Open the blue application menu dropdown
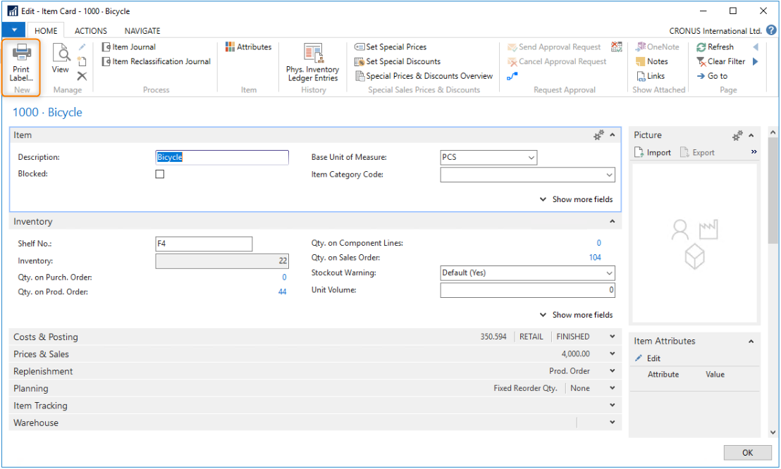The width and height of the screenshot is (781, 469). click(x=14, y=30)
